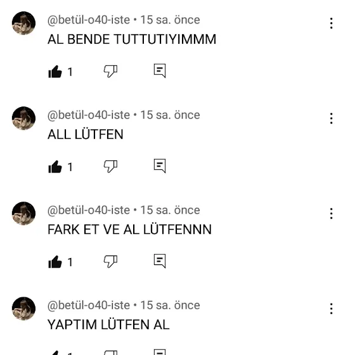Reply to the "AL BENDE TUTTUTIYIMMM" comment
355x355 pixels.
point(160,70)
